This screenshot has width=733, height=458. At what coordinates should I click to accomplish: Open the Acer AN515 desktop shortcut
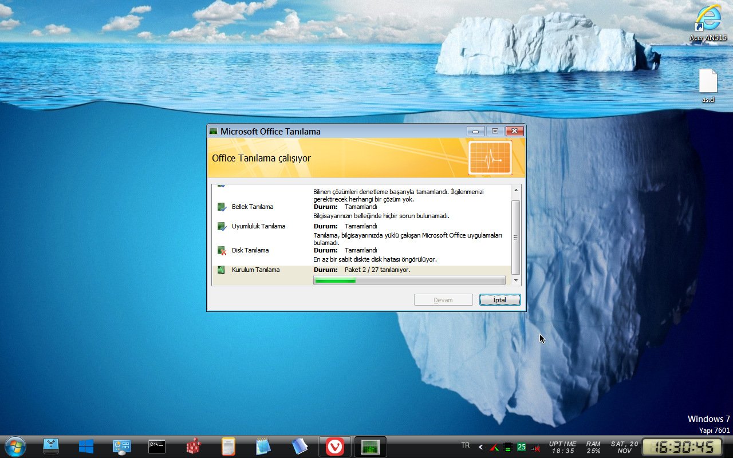coord(708,23)
